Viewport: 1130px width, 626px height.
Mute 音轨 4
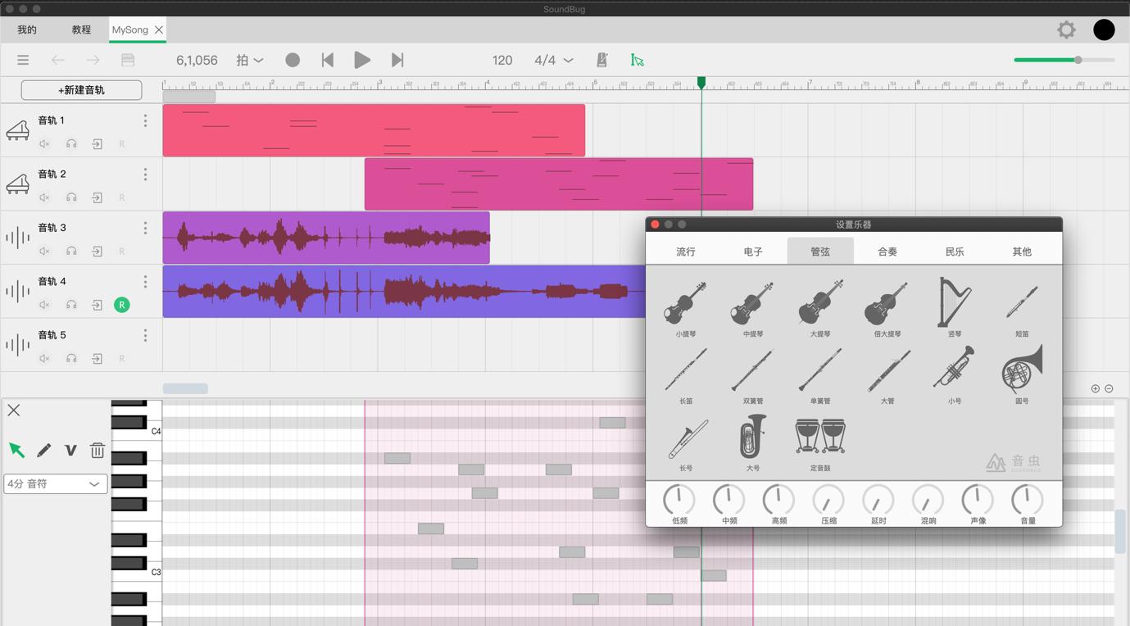pyautogui.click(x=45, y=305)
